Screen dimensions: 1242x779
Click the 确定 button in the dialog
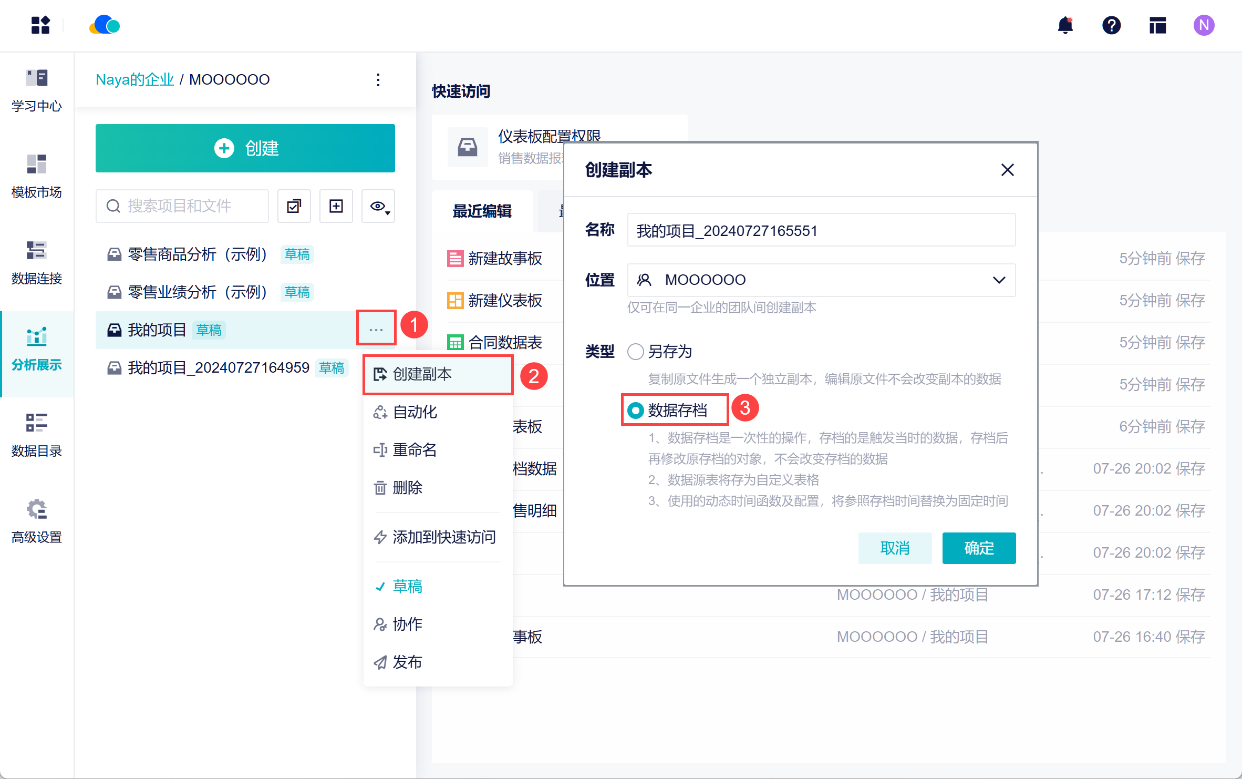[x=978, y=548]
